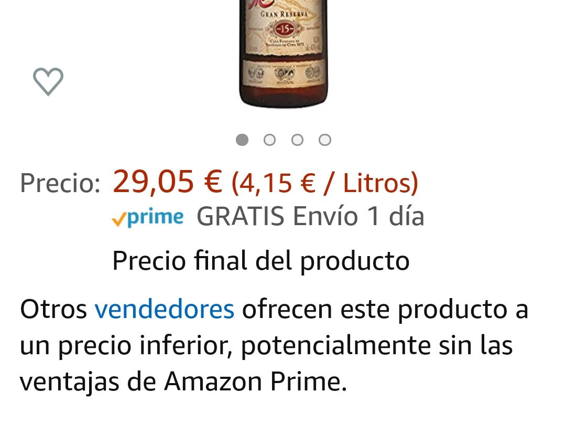Viewport: 566px width, 424px height.
Task: Open the vendedores link
Action: click(x=164, y=310)
